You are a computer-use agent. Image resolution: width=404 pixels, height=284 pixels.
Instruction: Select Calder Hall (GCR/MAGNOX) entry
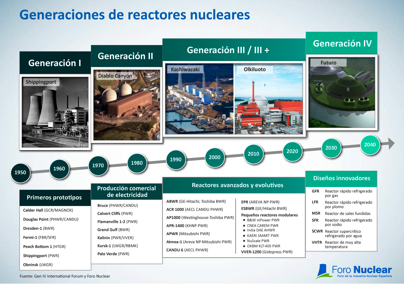click(48, 210)
